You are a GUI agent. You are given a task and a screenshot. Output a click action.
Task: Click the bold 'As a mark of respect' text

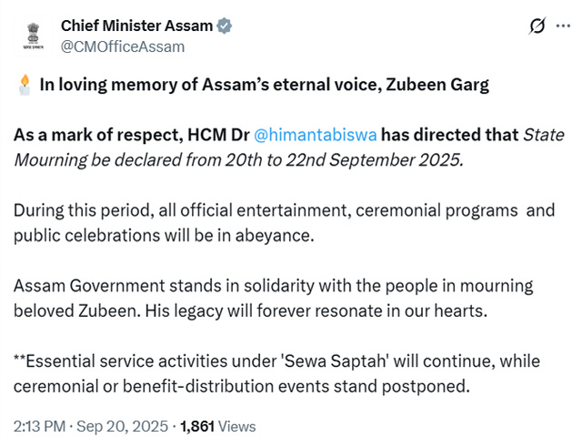(x=98, y=135)
